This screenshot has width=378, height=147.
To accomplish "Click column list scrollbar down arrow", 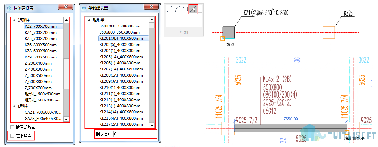I will pos(66,119).
